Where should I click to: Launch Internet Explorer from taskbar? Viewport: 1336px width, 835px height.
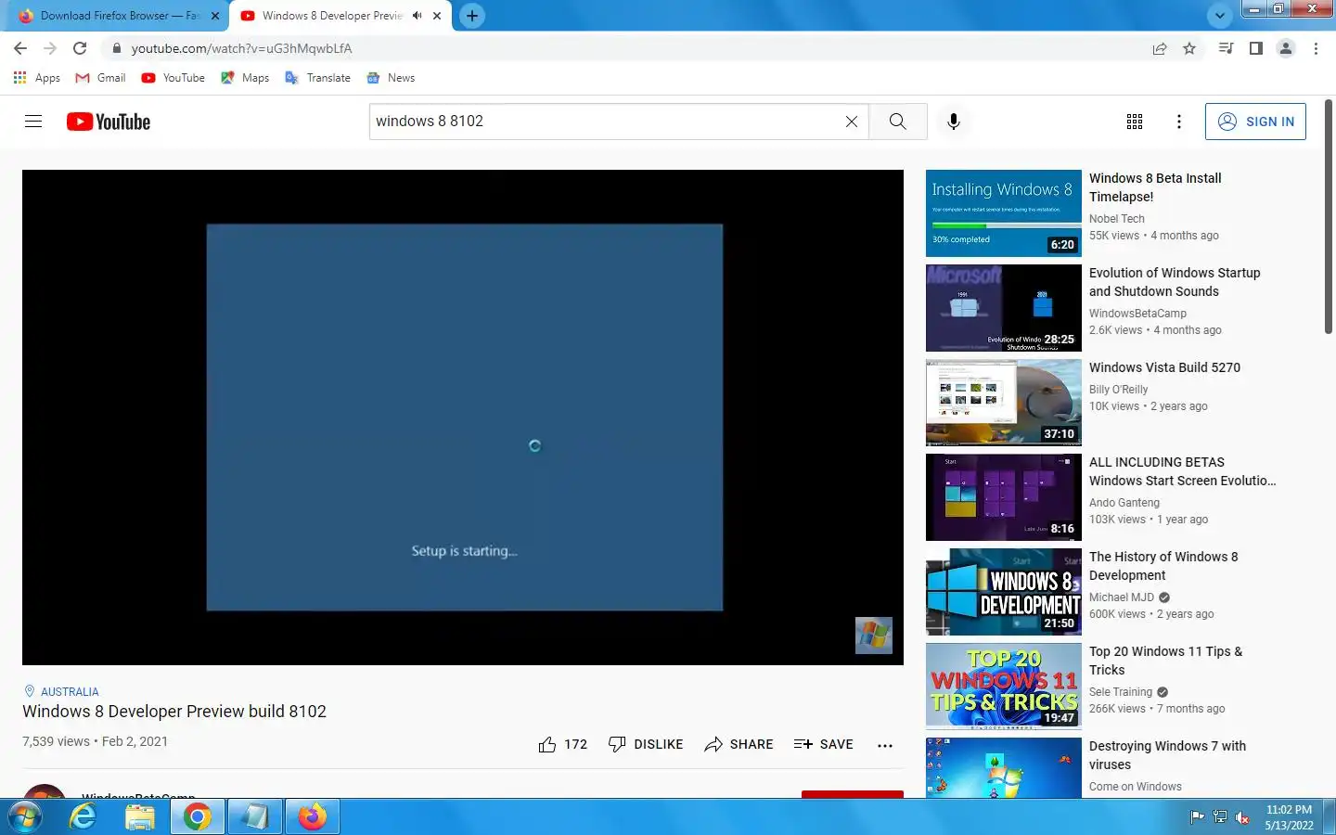click(83, 816)
